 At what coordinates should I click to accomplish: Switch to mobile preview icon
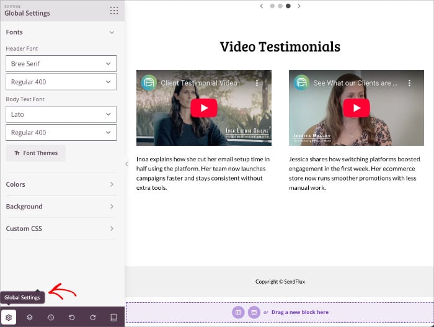point(113,317)
